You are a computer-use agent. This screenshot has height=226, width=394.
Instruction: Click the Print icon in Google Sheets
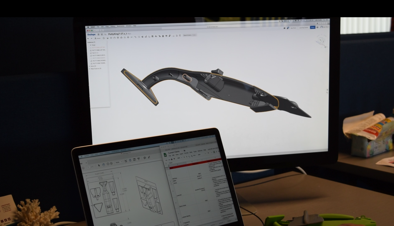click(172, 159)
